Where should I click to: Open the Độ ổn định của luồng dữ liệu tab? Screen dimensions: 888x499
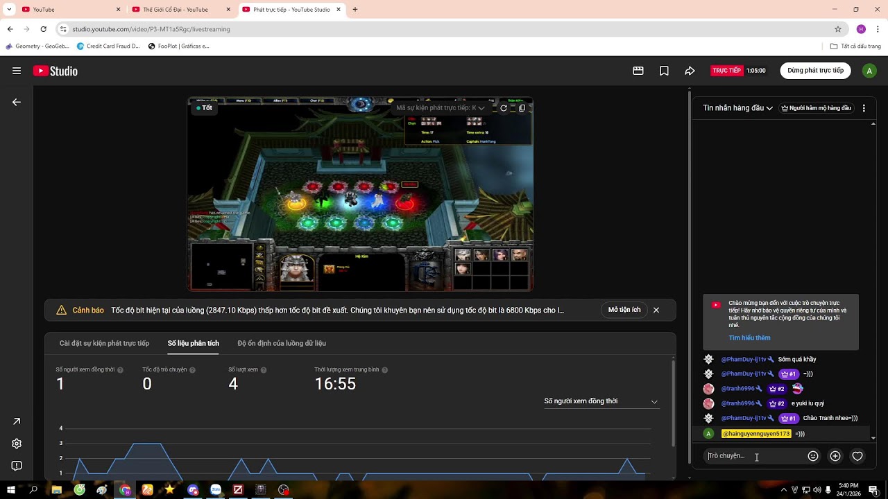(282, 343)
